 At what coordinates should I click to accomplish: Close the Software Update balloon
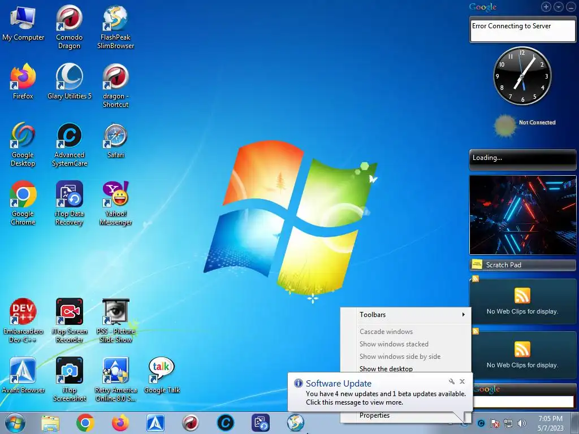pos(463,381)
